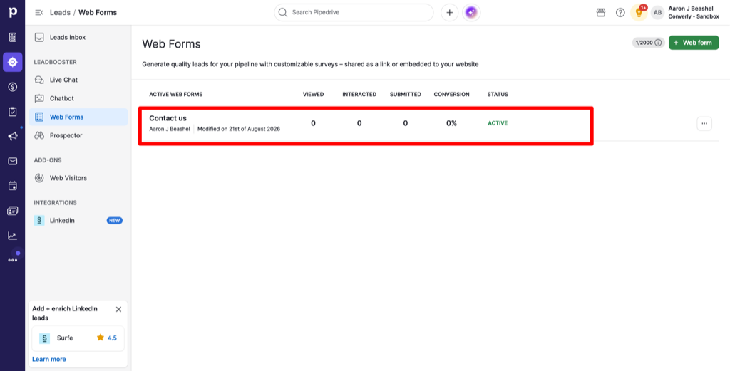Select Web Forms in sidebar
The width and height of the screenshot is (730, 371).
click(x=78, y=117)
